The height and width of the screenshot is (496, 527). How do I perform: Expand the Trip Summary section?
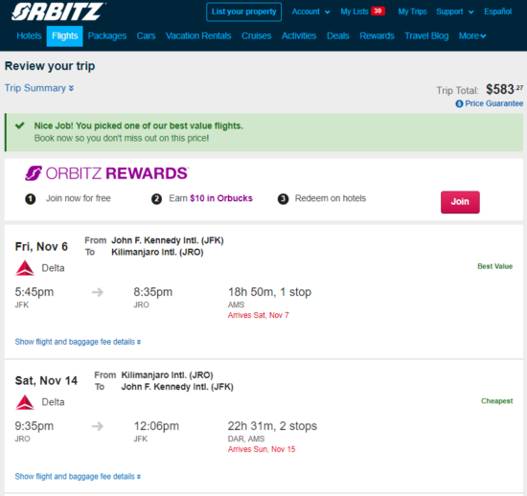[x=39, y=88]
